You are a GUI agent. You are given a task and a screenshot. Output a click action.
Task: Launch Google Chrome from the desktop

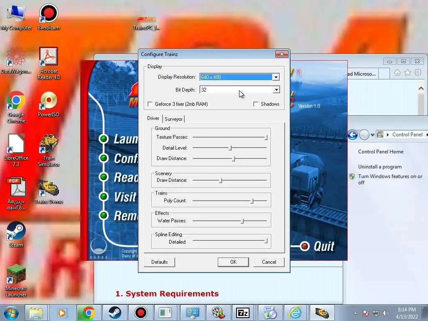[16, 107]
